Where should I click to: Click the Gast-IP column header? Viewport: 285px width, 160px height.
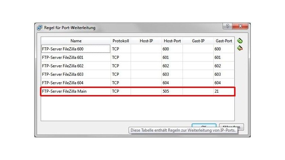[198, 41]
